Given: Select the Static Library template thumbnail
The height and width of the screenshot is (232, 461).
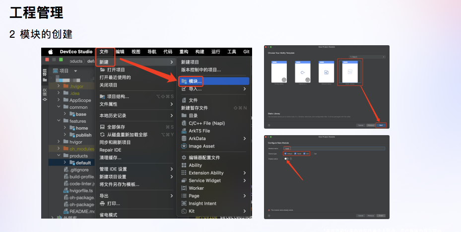Looking at the screenshot, I should [x=350, y=73].
